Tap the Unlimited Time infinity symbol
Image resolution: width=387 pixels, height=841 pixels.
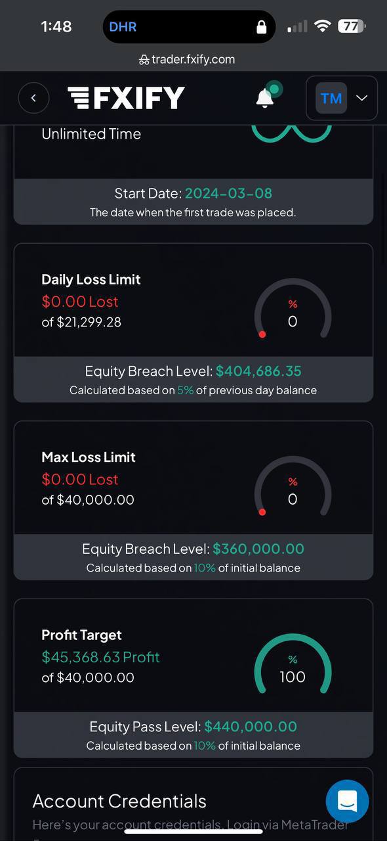point(292,132)
